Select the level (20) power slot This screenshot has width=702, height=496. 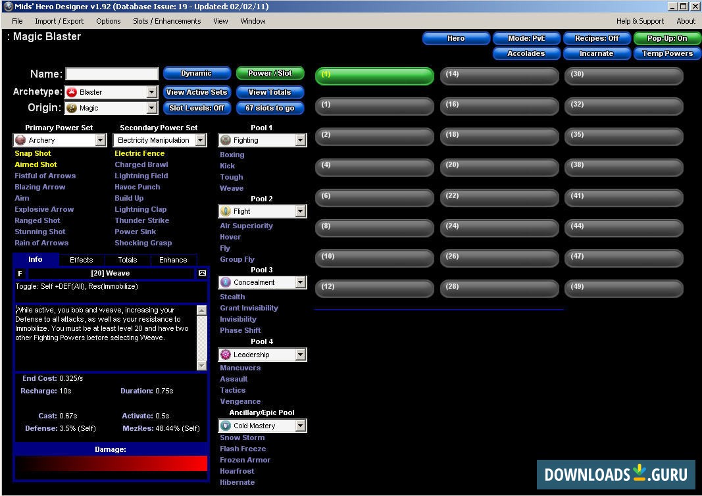(x=499, y=166)
